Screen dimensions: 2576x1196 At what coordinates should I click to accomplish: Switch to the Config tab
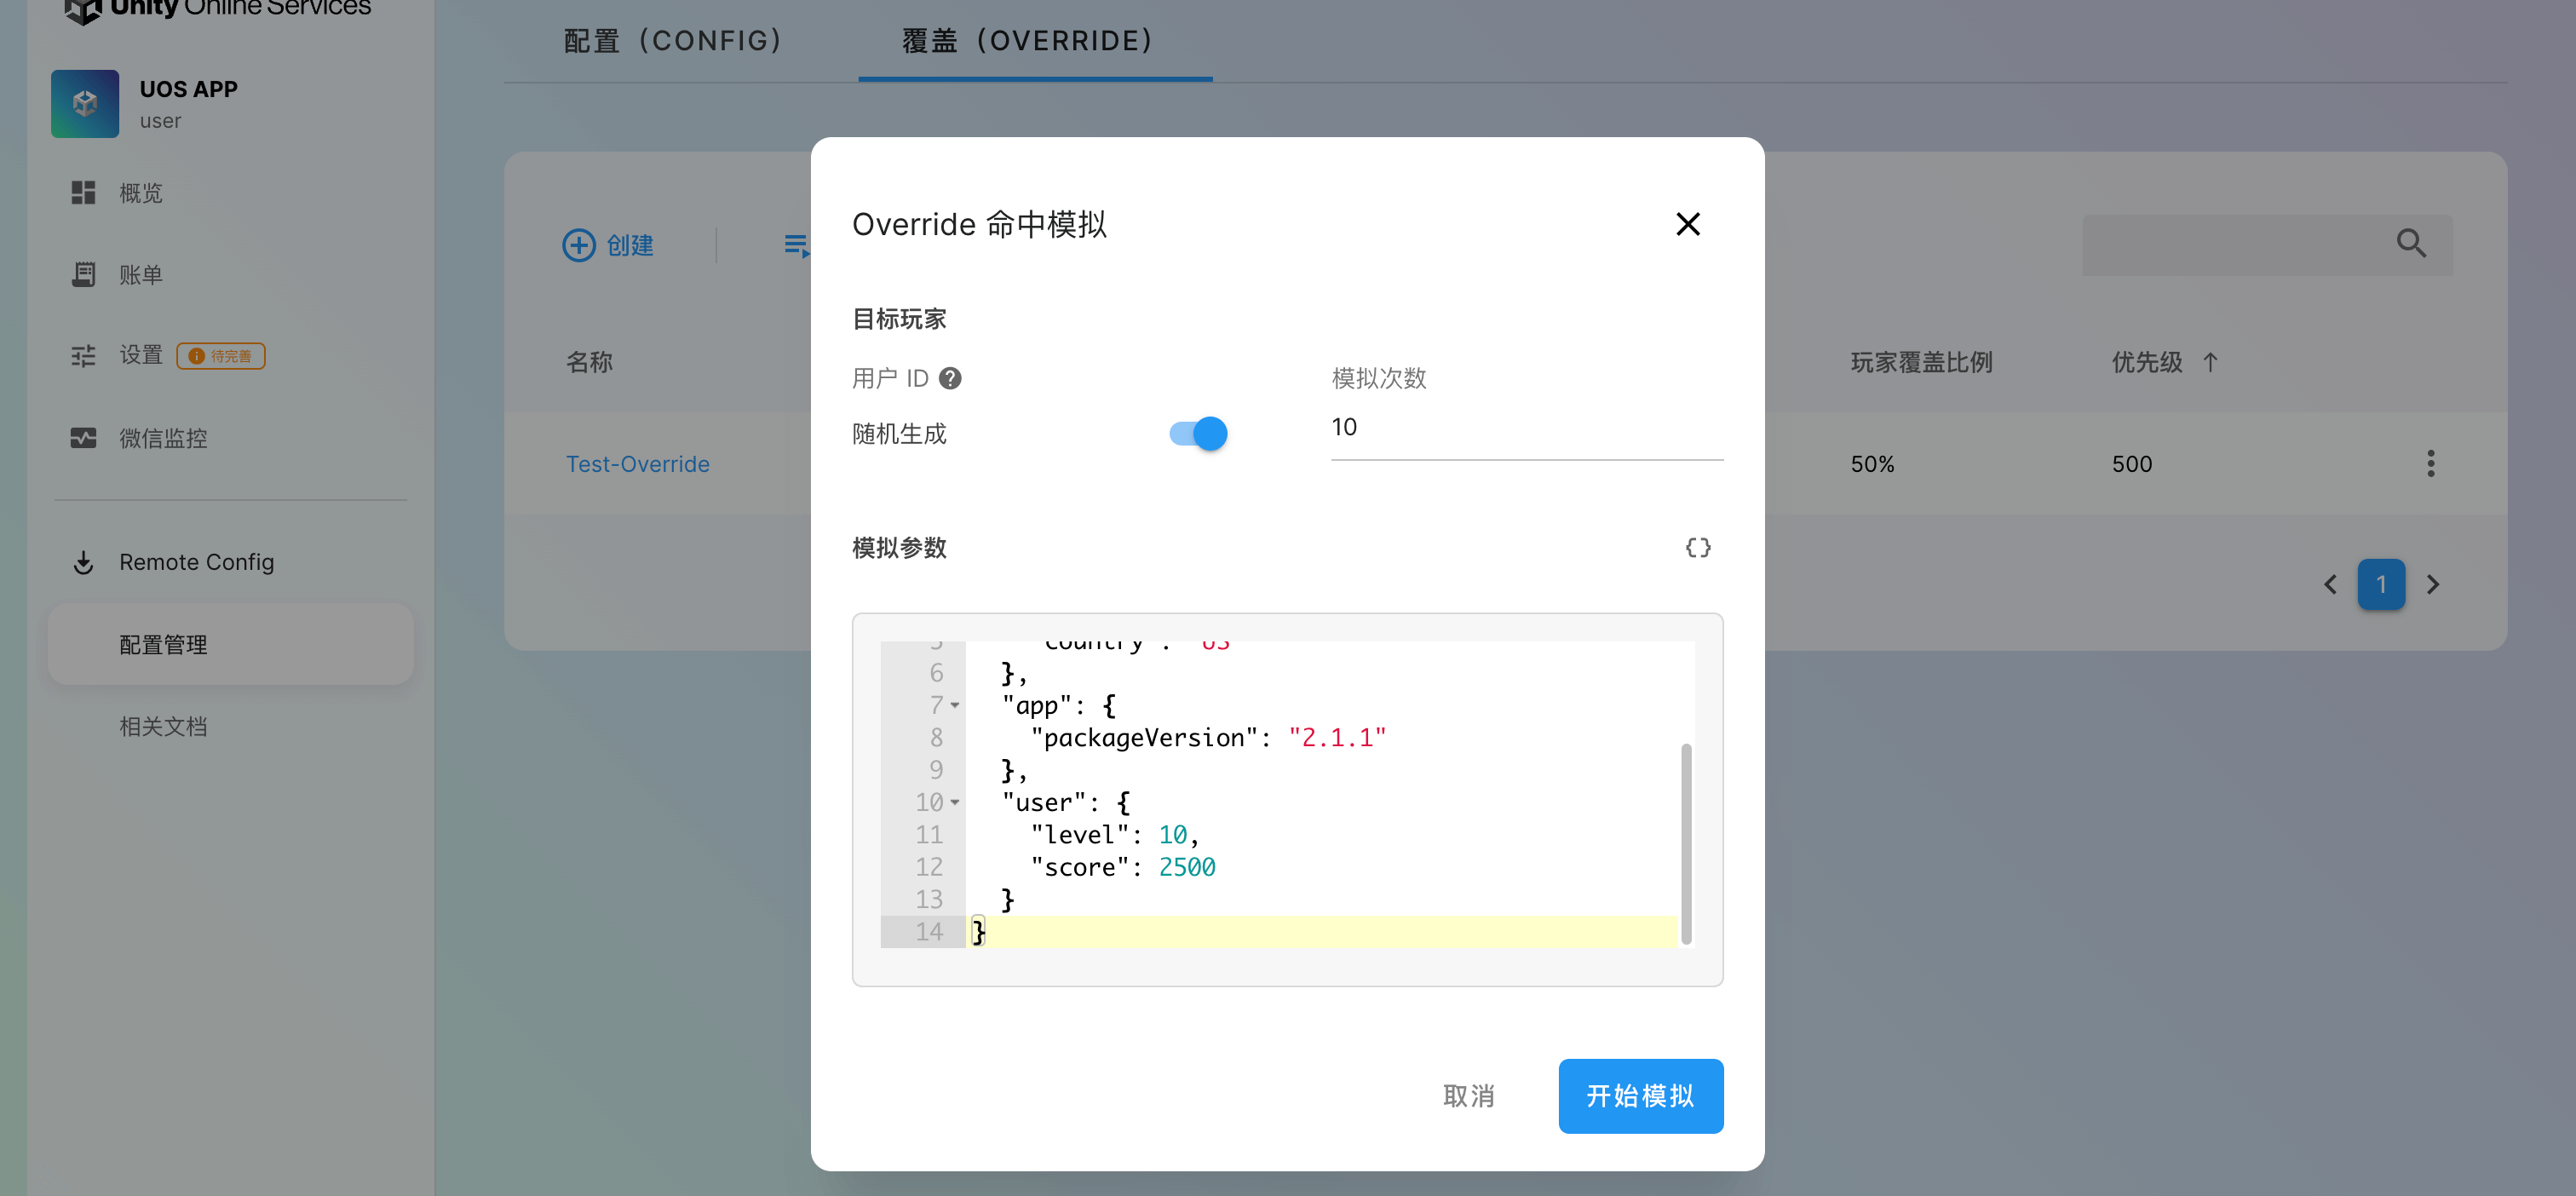pos(672,41)
